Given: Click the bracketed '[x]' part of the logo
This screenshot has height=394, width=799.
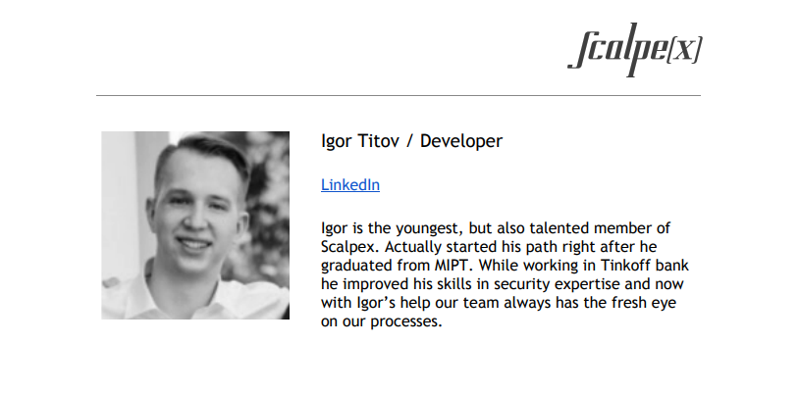Looking at the screenshot, I should 684,50.
